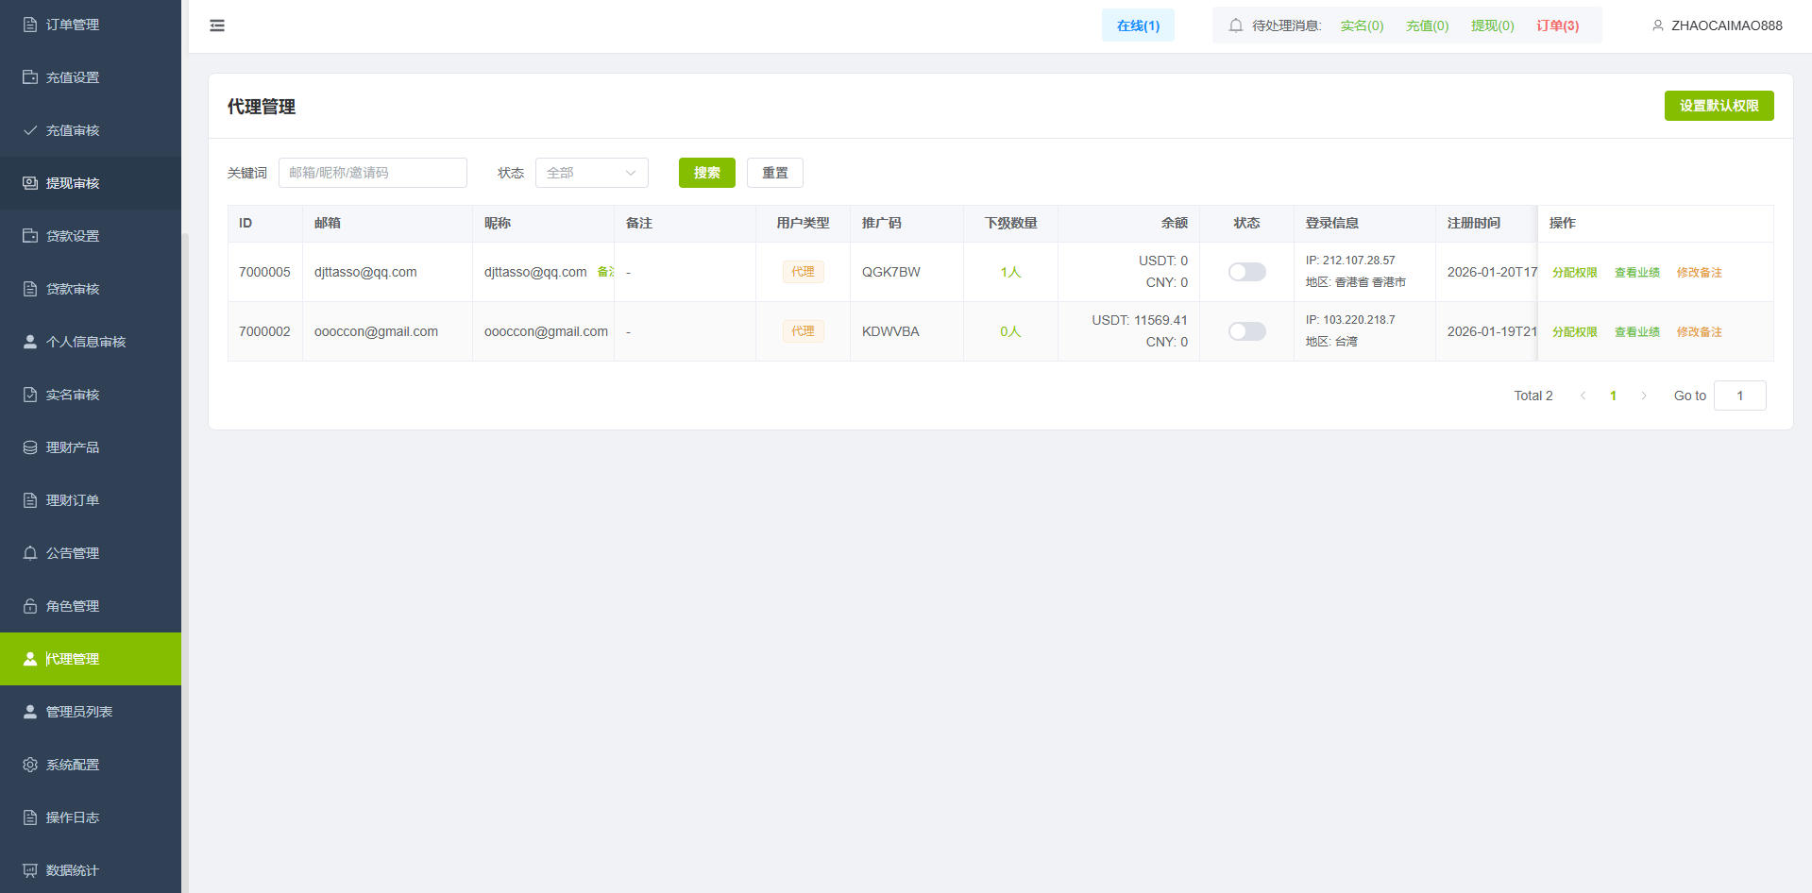Click the user avatar icon beside ZHAOCAIMAO888
Viewport: 1812px width, 893px height.
click(1657, 25)
